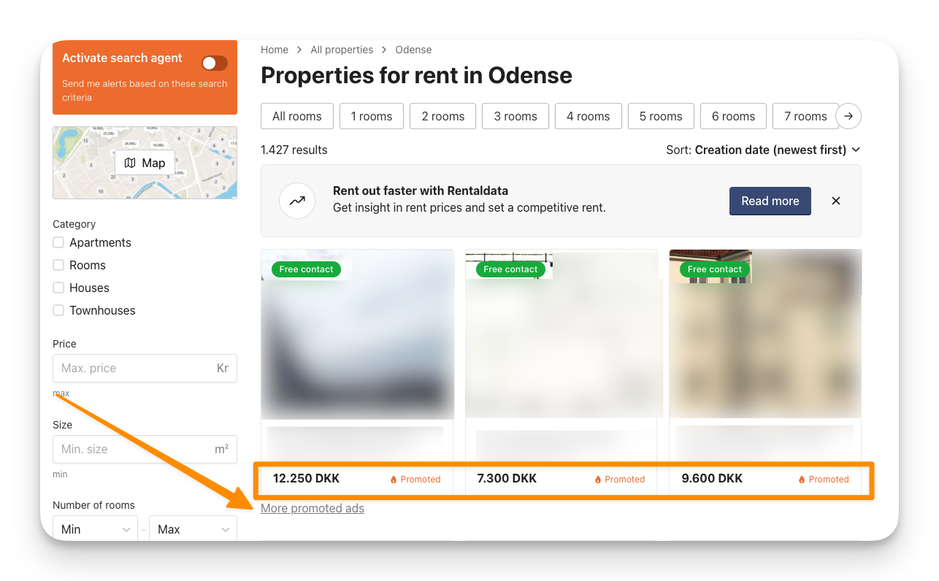Select the 4 rooms filter
The height and width of the screenshot is (581, 939).
(589, 116)
